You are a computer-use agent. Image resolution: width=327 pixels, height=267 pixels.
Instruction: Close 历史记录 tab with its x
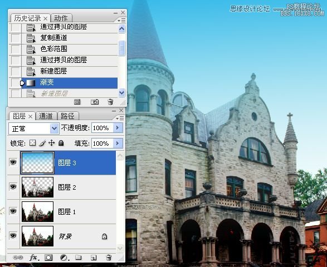coord(46,19)
